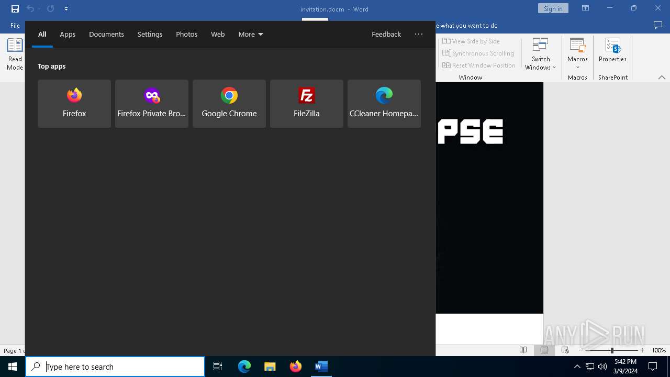Image resolution: width=670 pixels, height=377 pixels.
Task: Click Reset Window Position option
Action: (479, 65)
